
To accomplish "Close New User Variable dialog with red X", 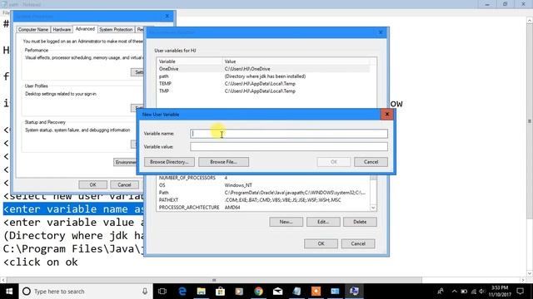I will (x=386, y=115).
